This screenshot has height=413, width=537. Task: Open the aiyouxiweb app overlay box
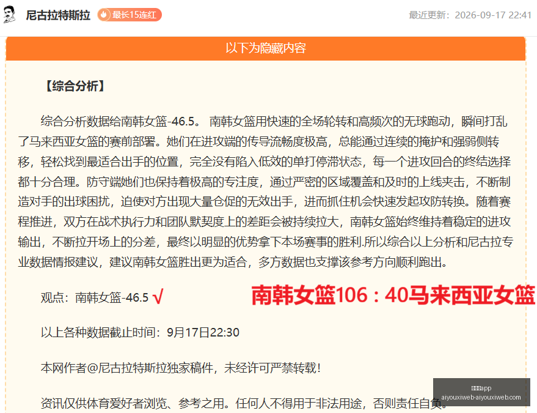[x=481, y=392]
